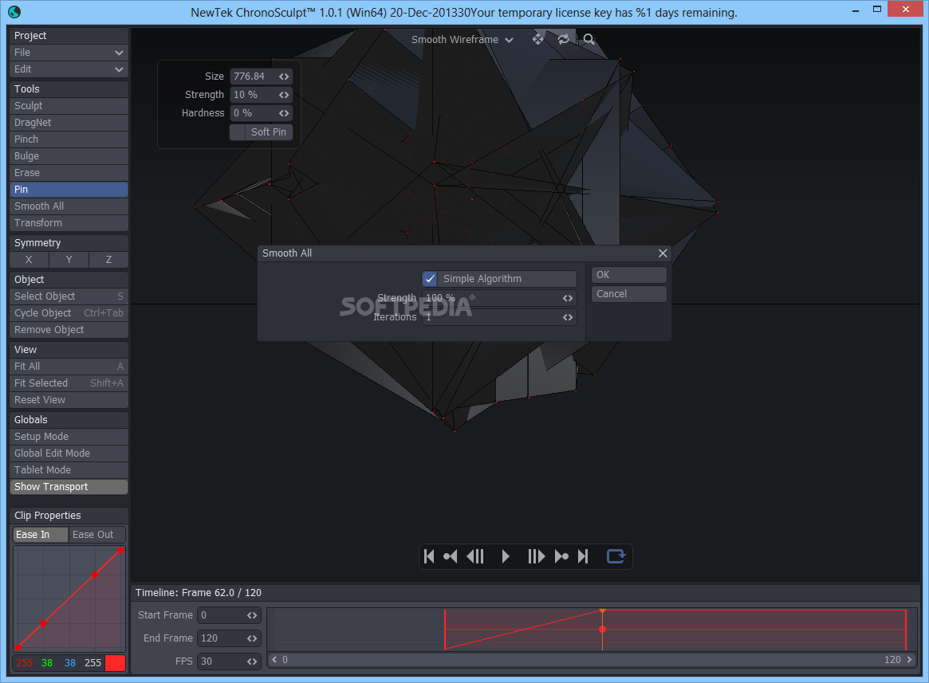Click Cycle Object button

69,312
